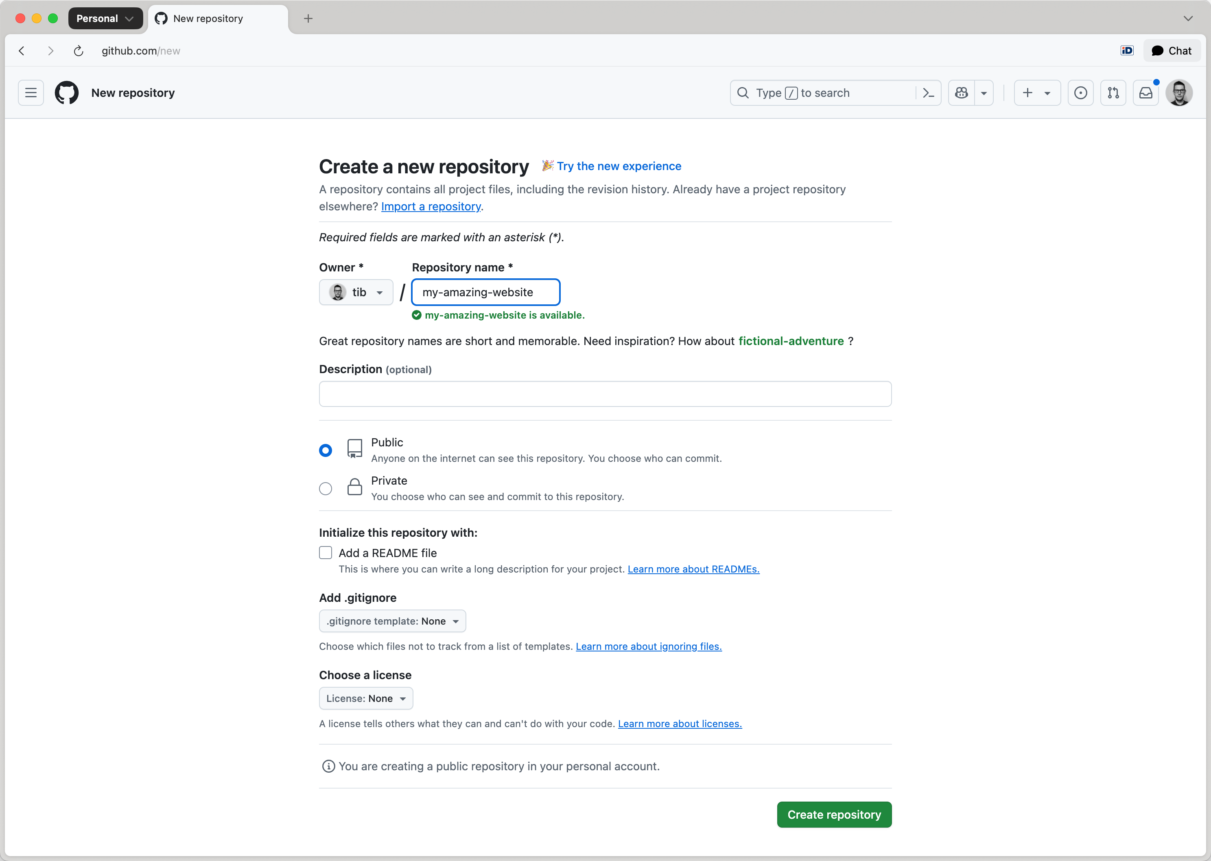Screen dimensions: 1211x861
Task: Open the Copilot menu icon
Action: pyautogui.click(x=961, y=92)
